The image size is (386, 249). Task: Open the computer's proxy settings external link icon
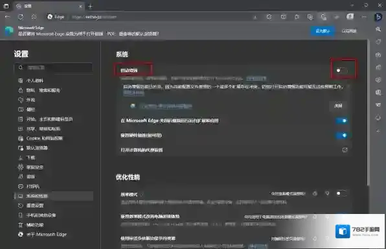(x=345, y=150)
